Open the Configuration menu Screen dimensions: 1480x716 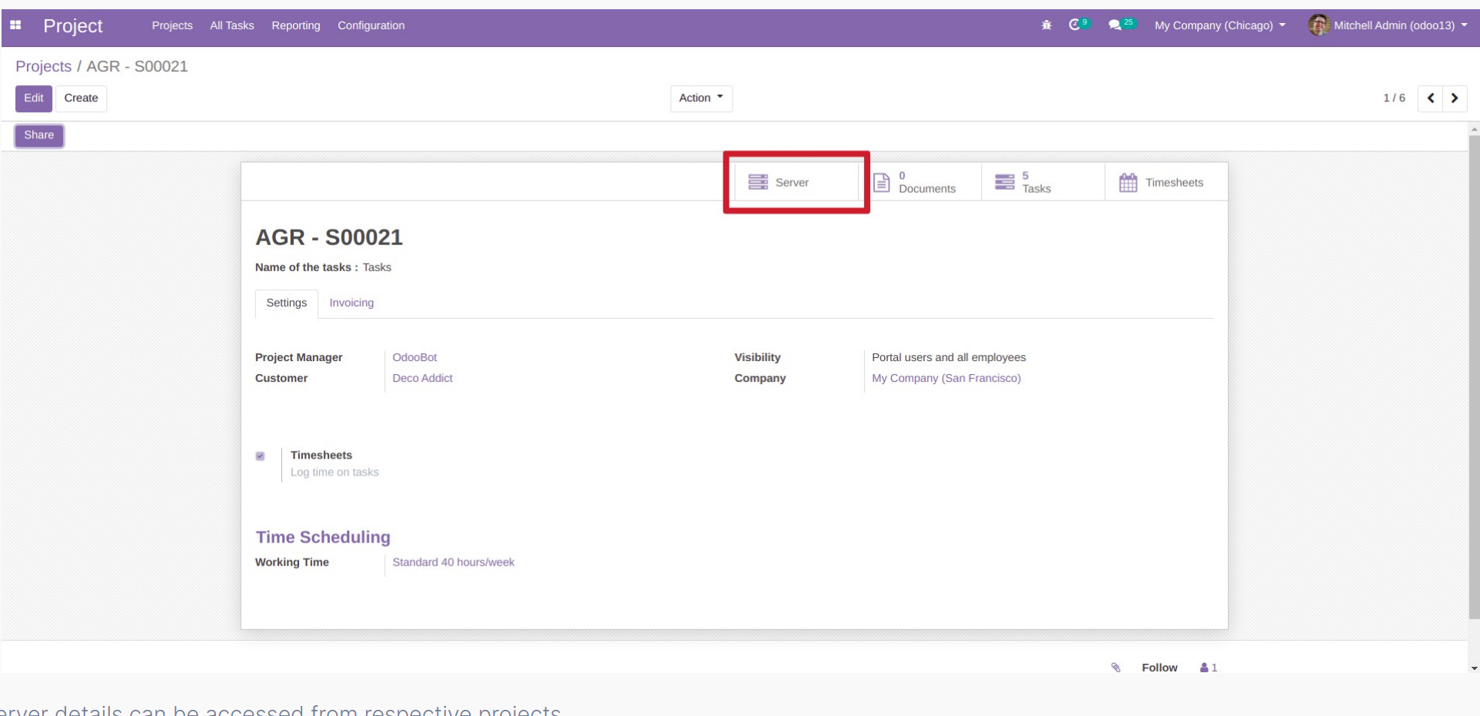371,25
